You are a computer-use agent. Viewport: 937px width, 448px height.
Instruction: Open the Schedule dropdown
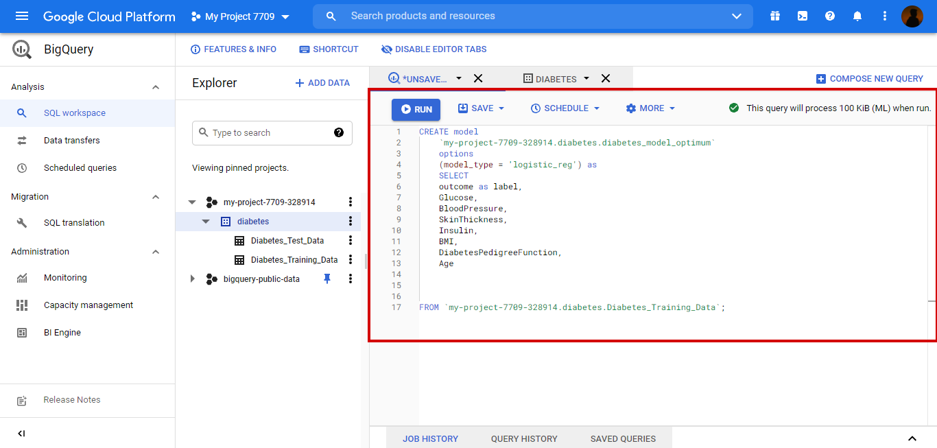pyautogui.click(x=565, y=108)
